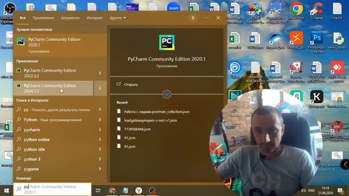Screen dimensions: 349x196
Task: Switch to the 'Приложения' search tab
Action: [43, 18]
